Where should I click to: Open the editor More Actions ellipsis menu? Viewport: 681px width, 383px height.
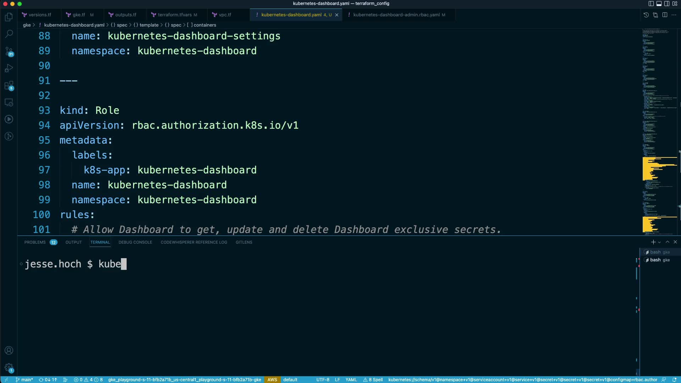674,15
